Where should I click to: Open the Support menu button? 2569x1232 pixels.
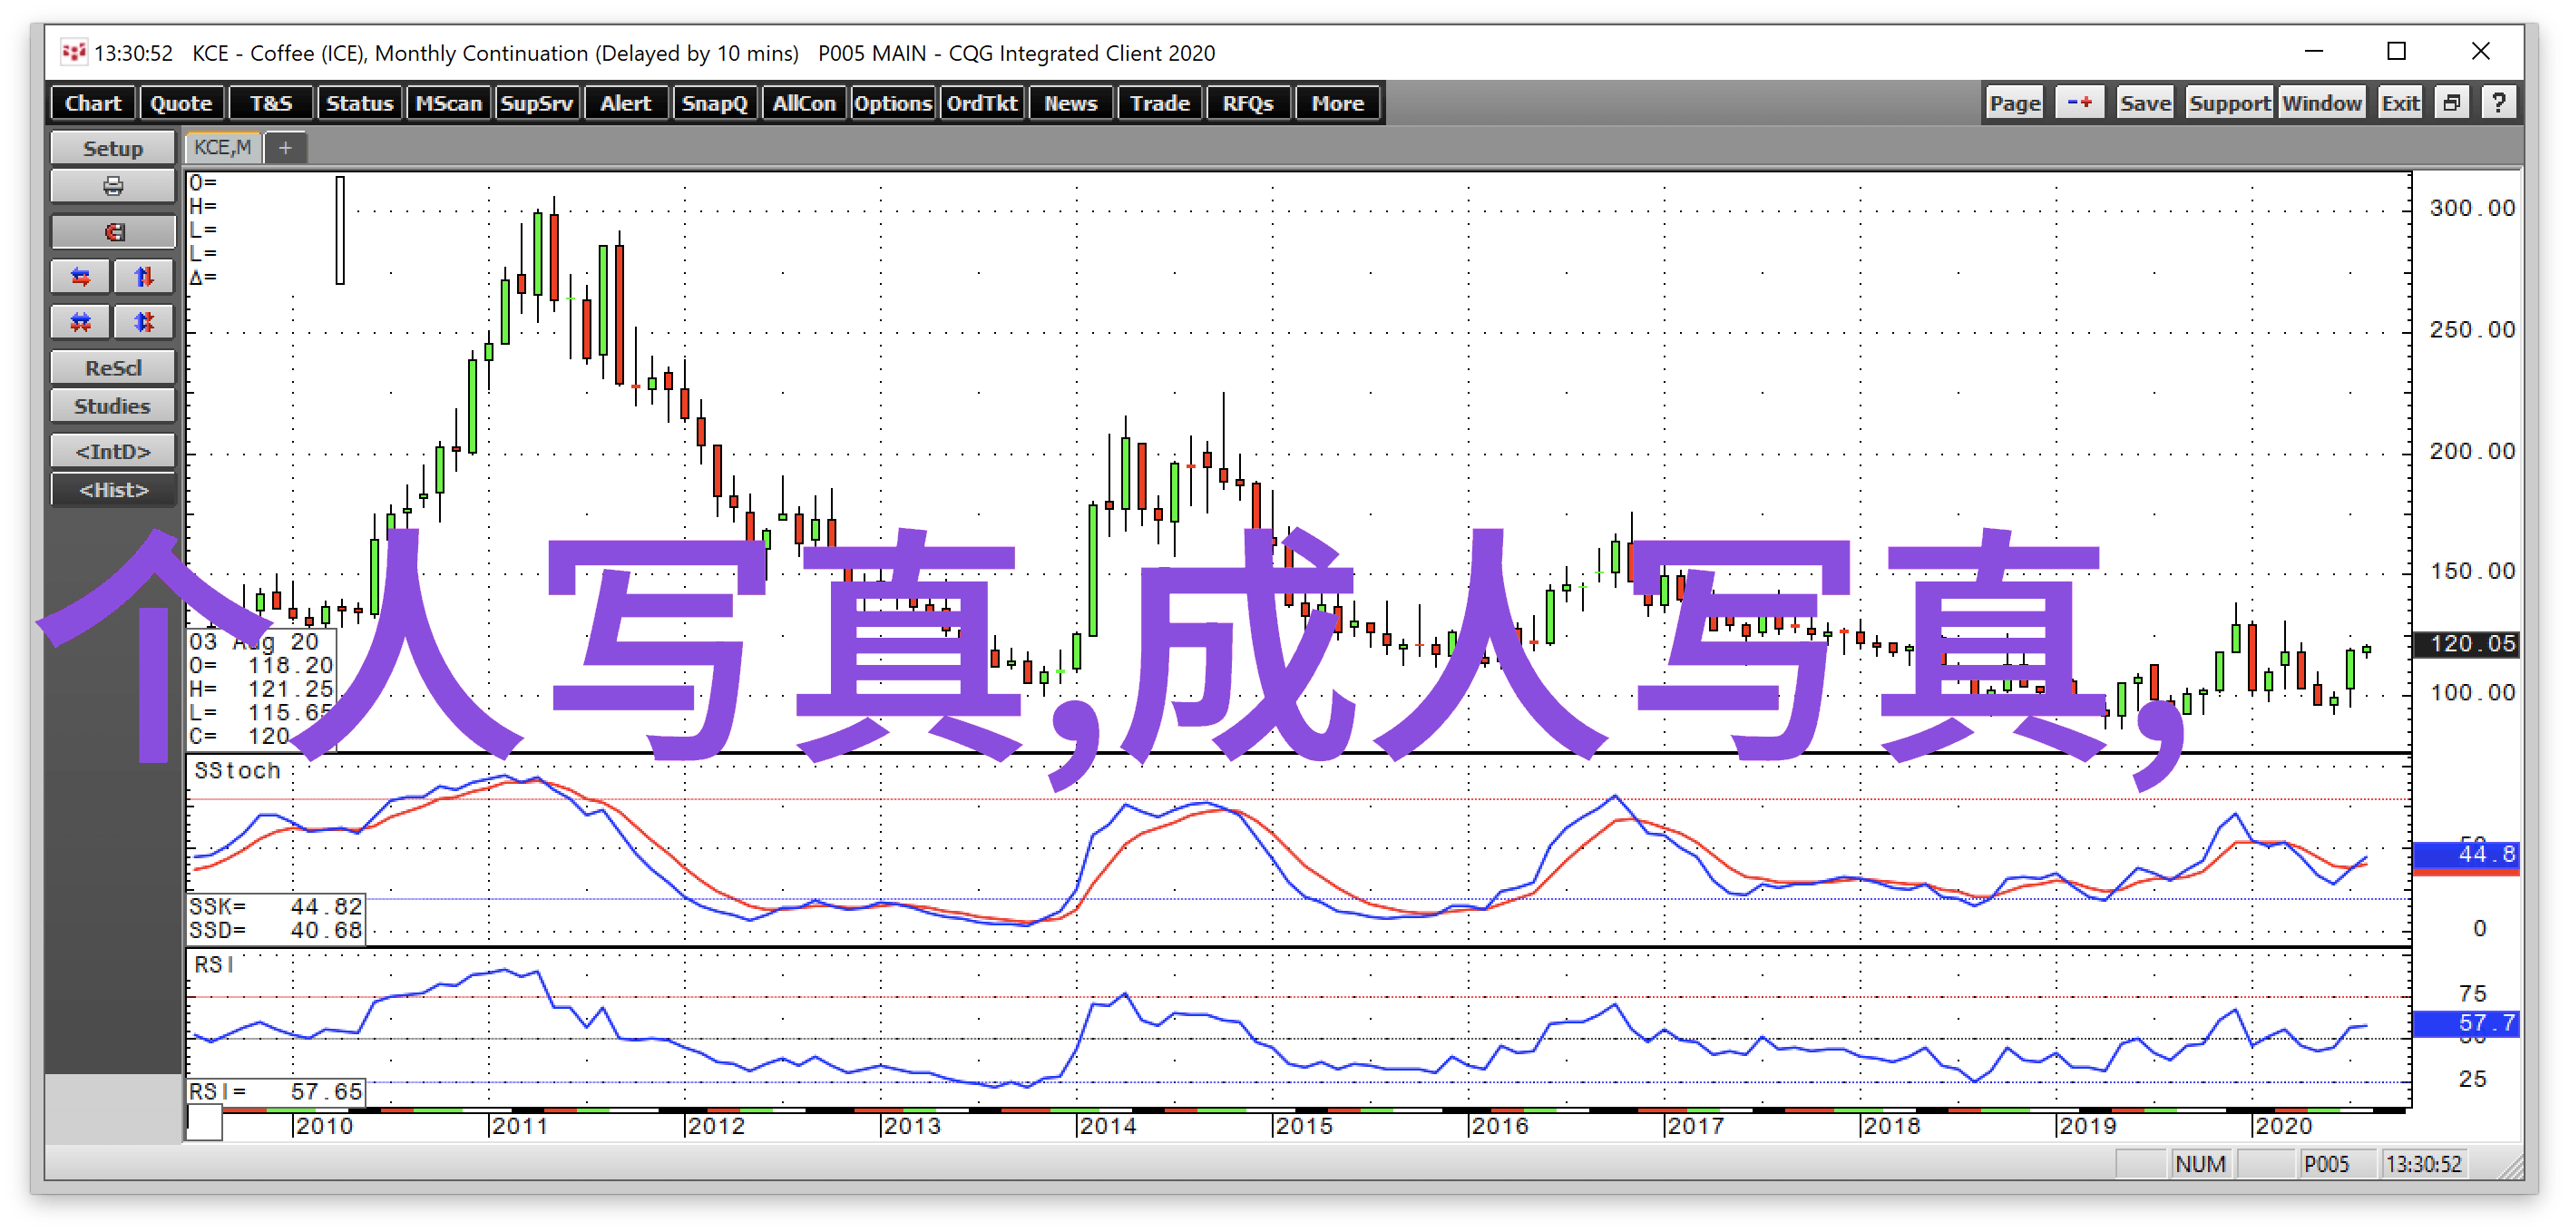point(2229,103)
